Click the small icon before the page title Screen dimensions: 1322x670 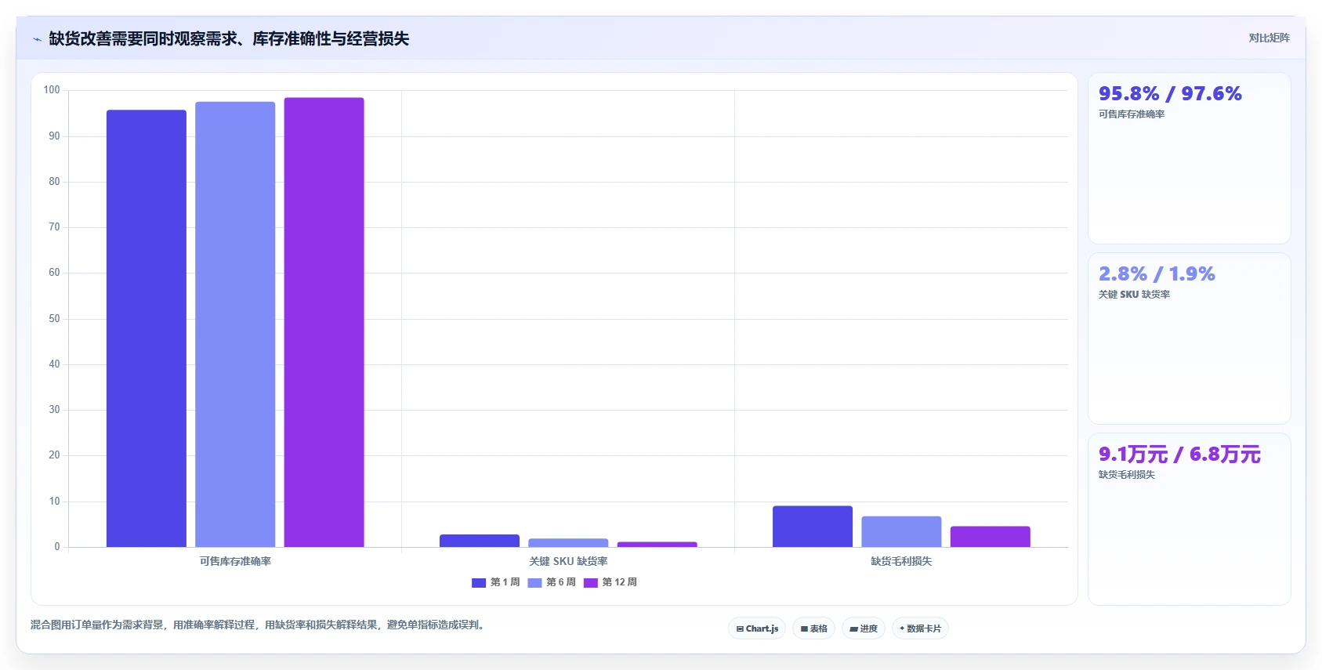37,39
